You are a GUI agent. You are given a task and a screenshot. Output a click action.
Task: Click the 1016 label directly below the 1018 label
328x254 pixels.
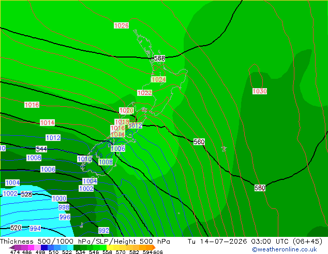(118, 128)
